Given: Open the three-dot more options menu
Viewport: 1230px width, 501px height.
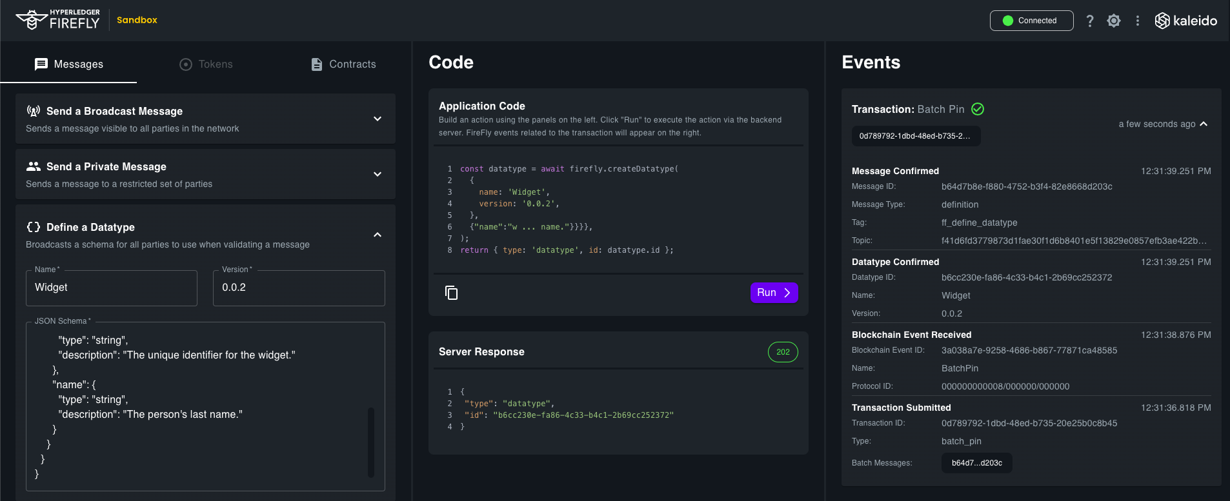Looking at the screenshot, I should (1138, 21).
